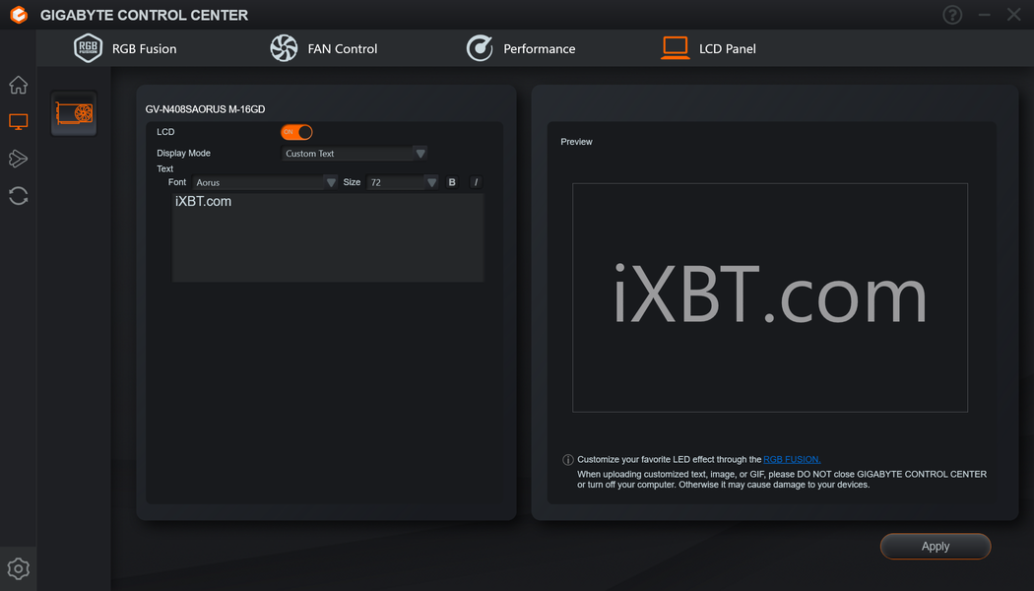Click the Display Mode label
Viewport: 1034px width, 591px height.
point(183,153)
